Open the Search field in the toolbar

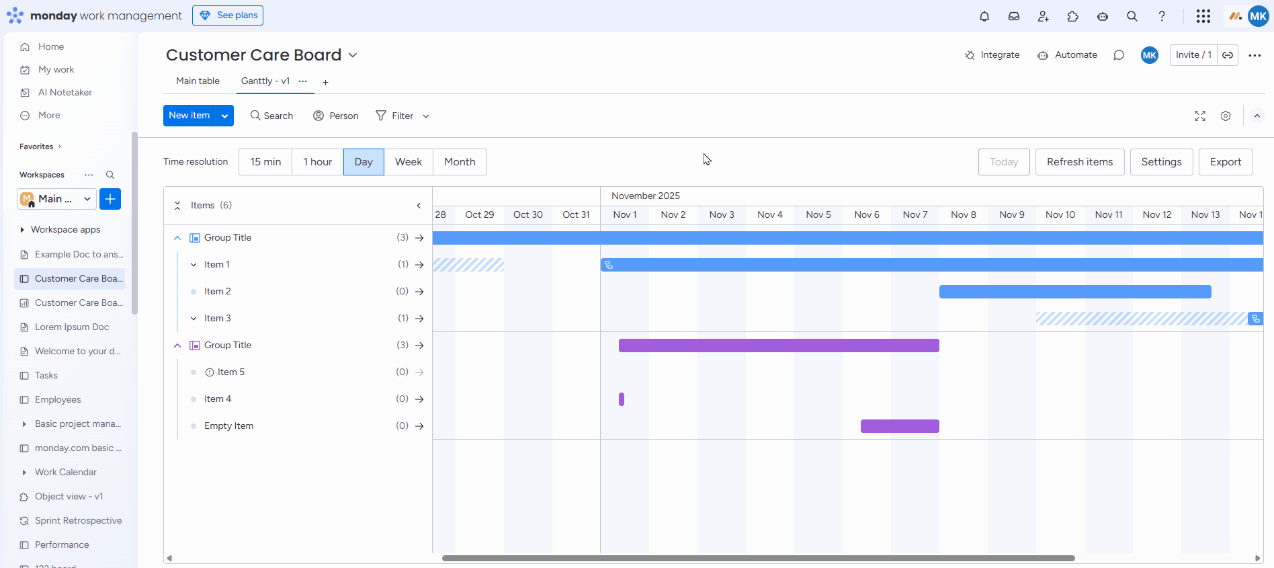click(x=271, y=116)
